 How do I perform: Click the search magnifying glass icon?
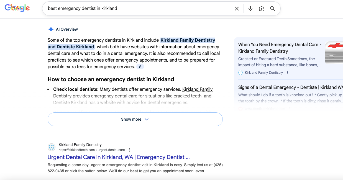click(272, 9)
